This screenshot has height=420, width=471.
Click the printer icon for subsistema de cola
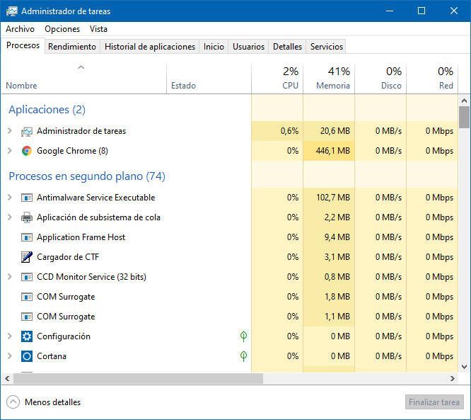coord(26,217)
